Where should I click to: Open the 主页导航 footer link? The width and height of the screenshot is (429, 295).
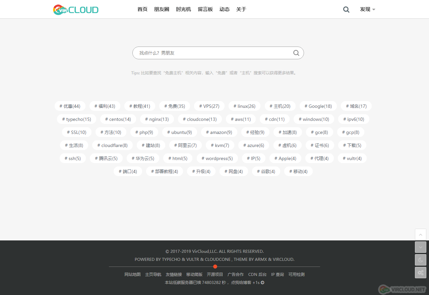click(x=153, y=275)
